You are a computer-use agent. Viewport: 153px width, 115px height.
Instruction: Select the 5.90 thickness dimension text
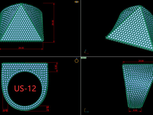click(x=56, y=67)
